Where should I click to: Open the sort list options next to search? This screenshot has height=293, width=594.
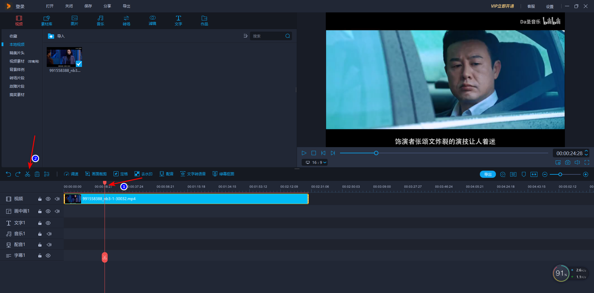point(246,36)
